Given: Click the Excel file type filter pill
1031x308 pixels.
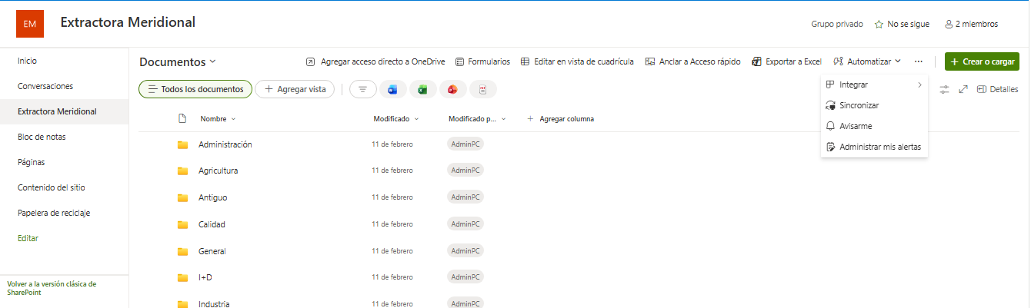Looking at the screenshot, I should [422, 90].
